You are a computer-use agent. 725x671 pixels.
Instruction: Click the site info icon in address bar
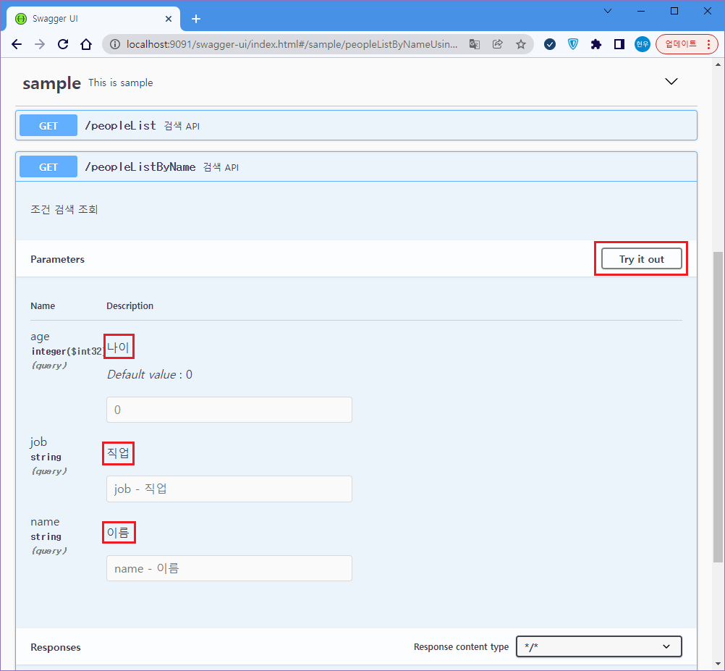pos(114,44)
